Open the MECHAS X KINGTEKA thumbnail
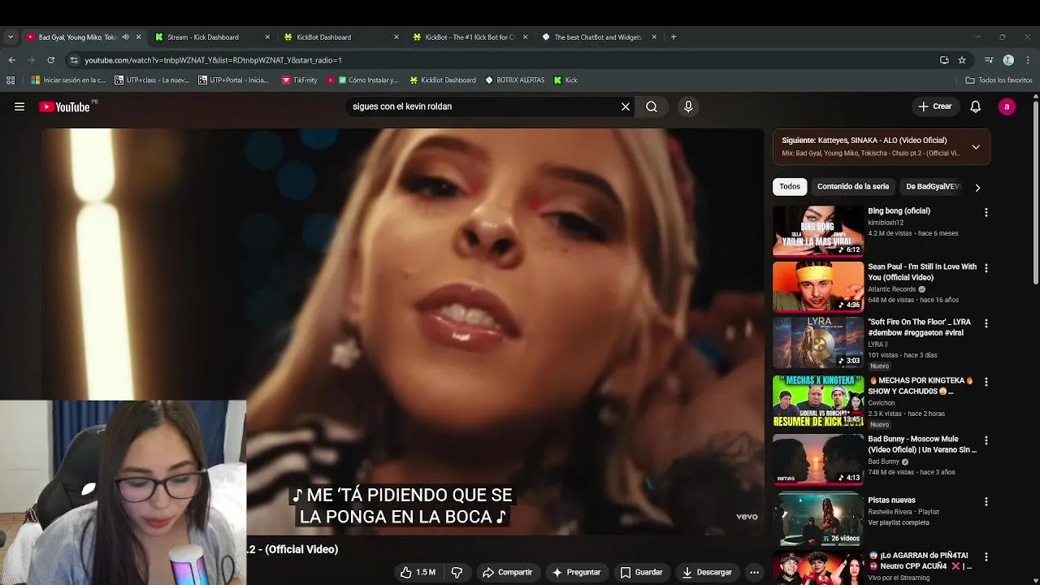Screen dimensions: 1040x585 click(x=818, y=401)
